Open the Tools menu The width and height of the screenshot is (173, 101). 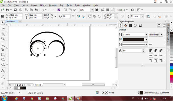tap(77, 5)
